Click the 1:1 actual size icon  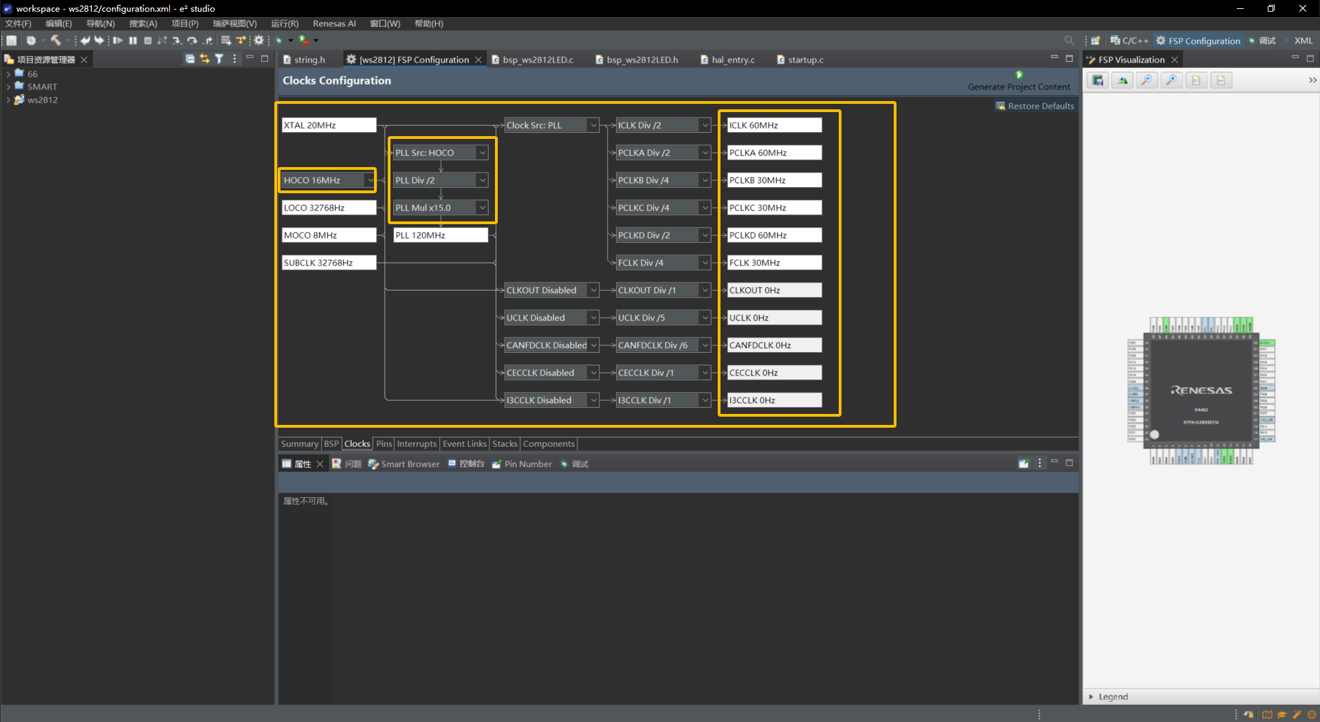(x=1196, y=80)
